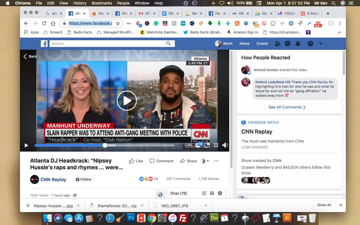
Task: Expand options for themeforest zip download
Action: click(142, 206)
